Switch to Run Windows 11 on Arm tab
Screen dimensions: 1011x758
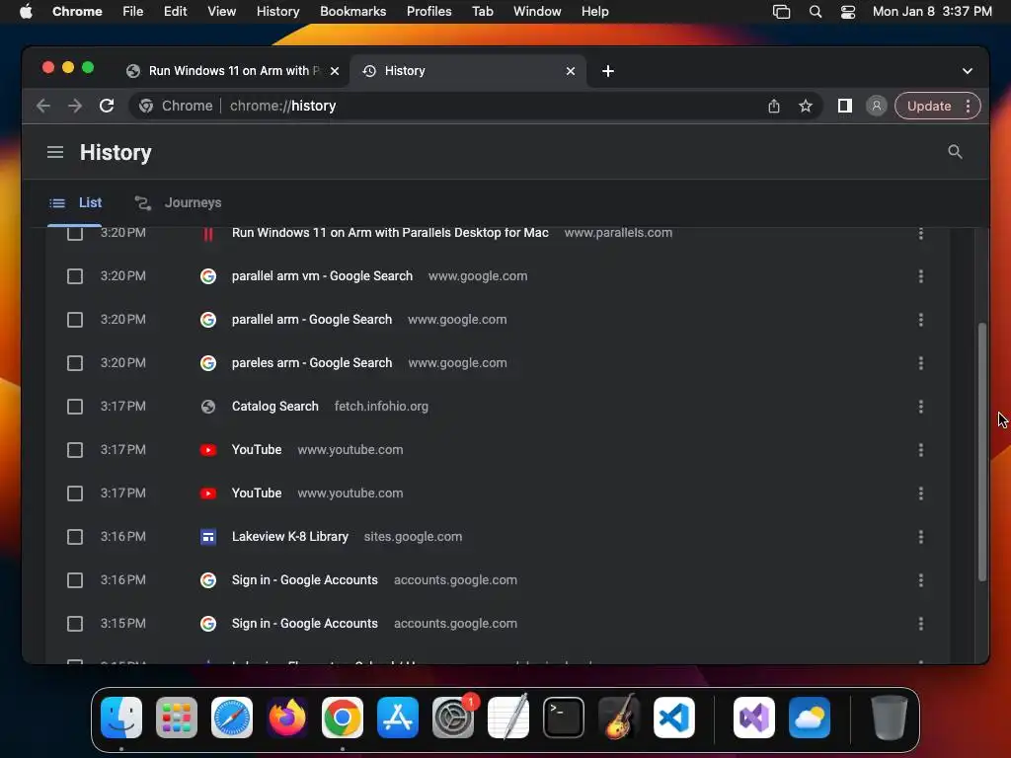[232, 71]
